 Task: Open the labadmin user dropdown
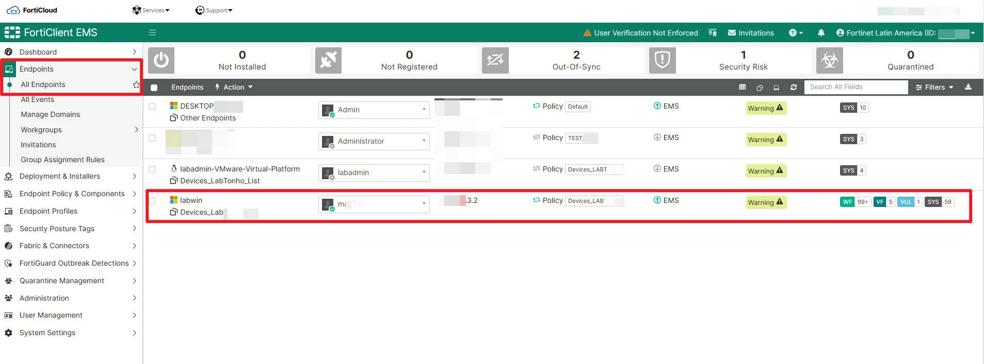pyautogui.click(x=374, y=172)
